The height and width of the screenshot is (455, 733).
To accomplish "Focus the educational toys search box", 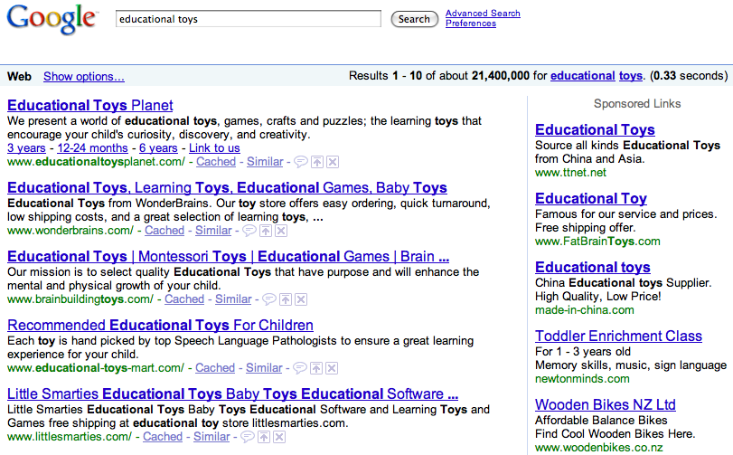I will [x=249, y=19].
